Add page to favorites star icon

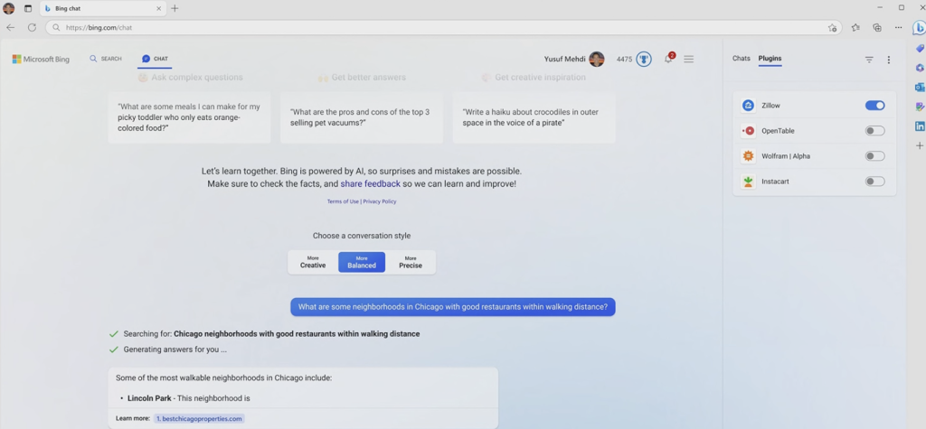point(832,28)
